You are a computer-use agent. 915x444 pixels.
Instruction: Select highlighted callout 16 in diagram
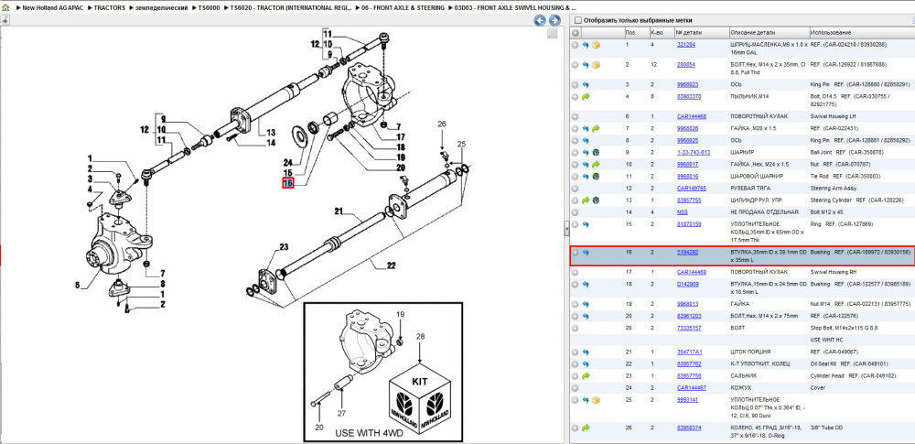coord(287,183)
